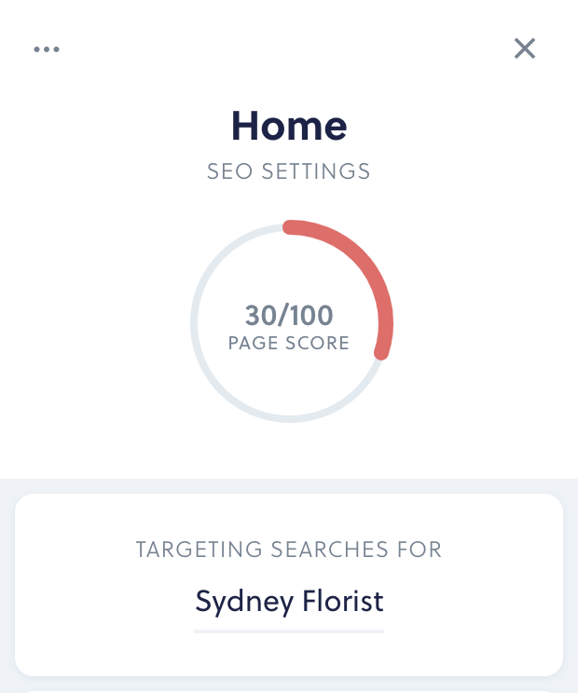Image resolution: width=578 pixels, height=693 pixels.
Task: Click the rounded top start of red arc
Action: click(290, 226)
